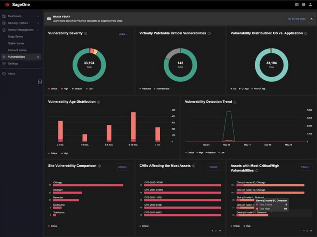The height and width of the screenshot is (237, 317).
Task: Click the Go to Help Docs link
Action: pos(297,19)
